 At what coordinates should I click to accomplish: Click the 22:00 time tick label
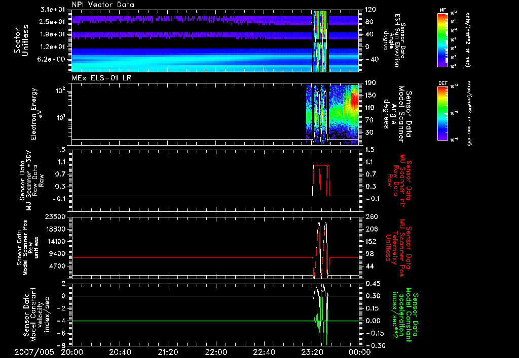(216, 352)
